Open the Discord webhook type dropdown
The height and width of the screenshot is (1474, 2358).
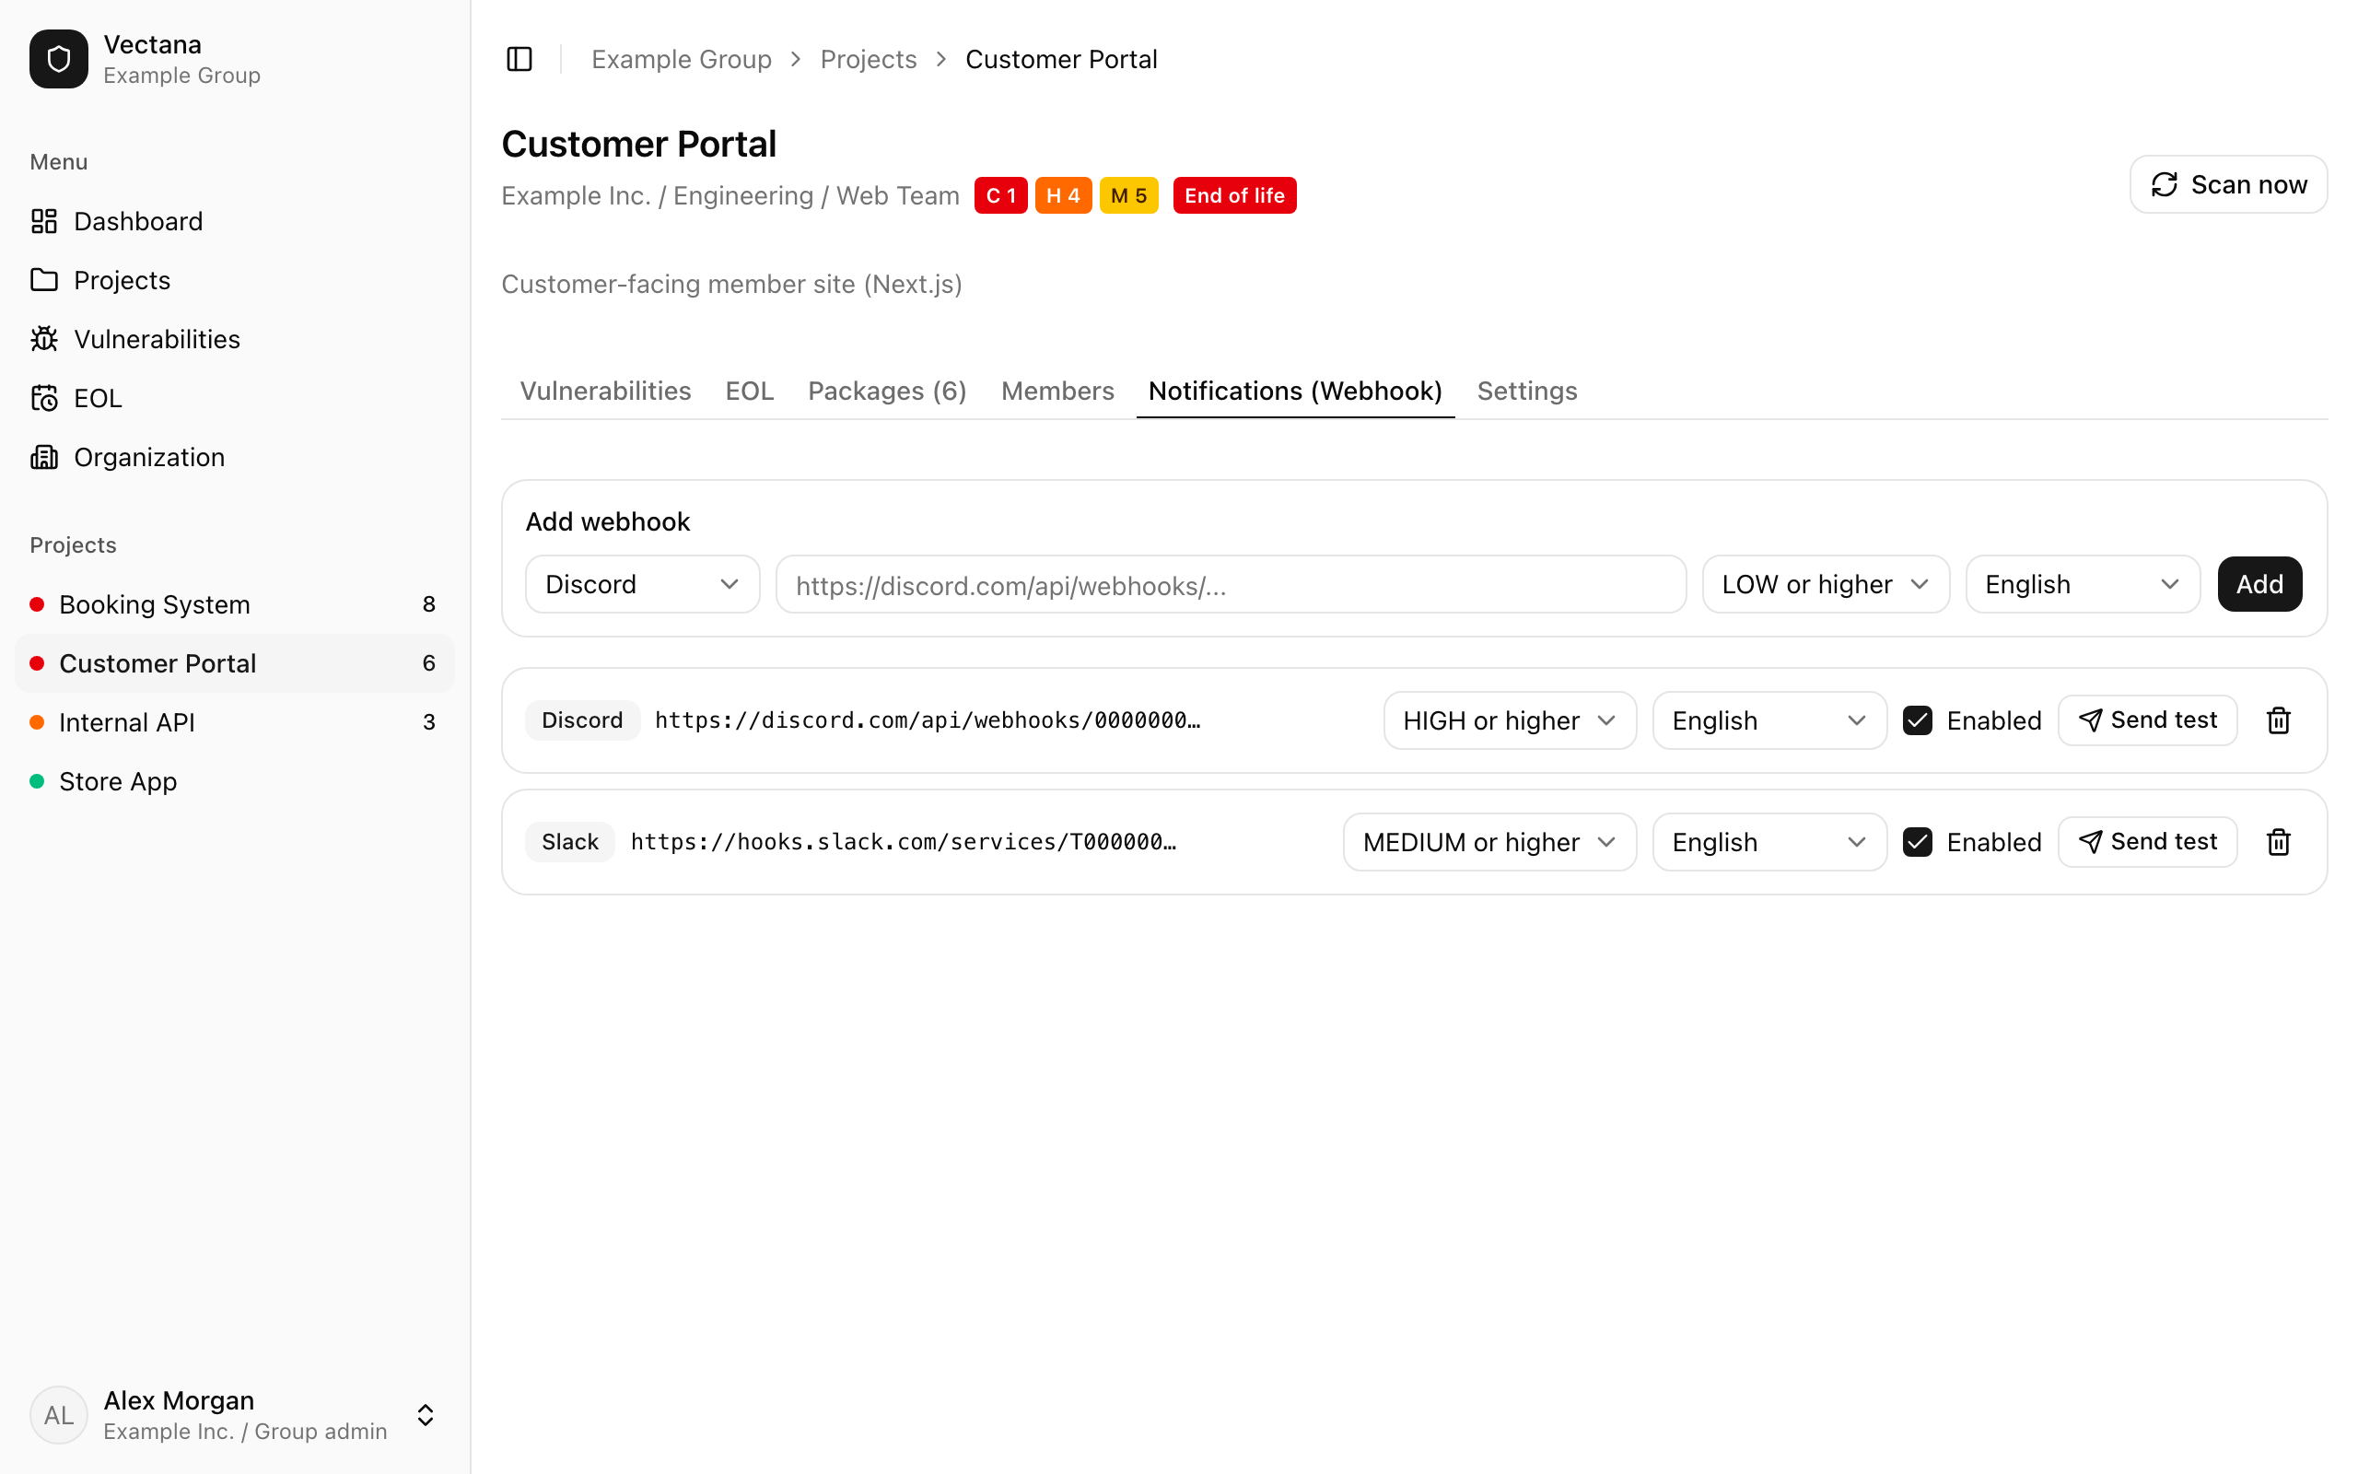tap(642, 584)
